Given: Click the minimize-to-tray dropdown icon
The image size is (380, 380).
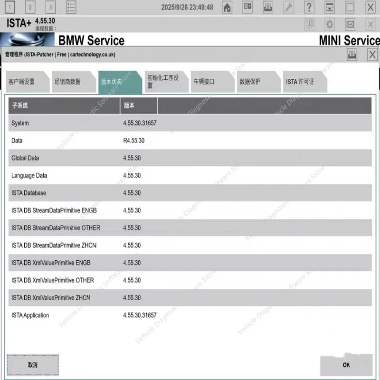Looking at the screenshot, I should point(330,7).
